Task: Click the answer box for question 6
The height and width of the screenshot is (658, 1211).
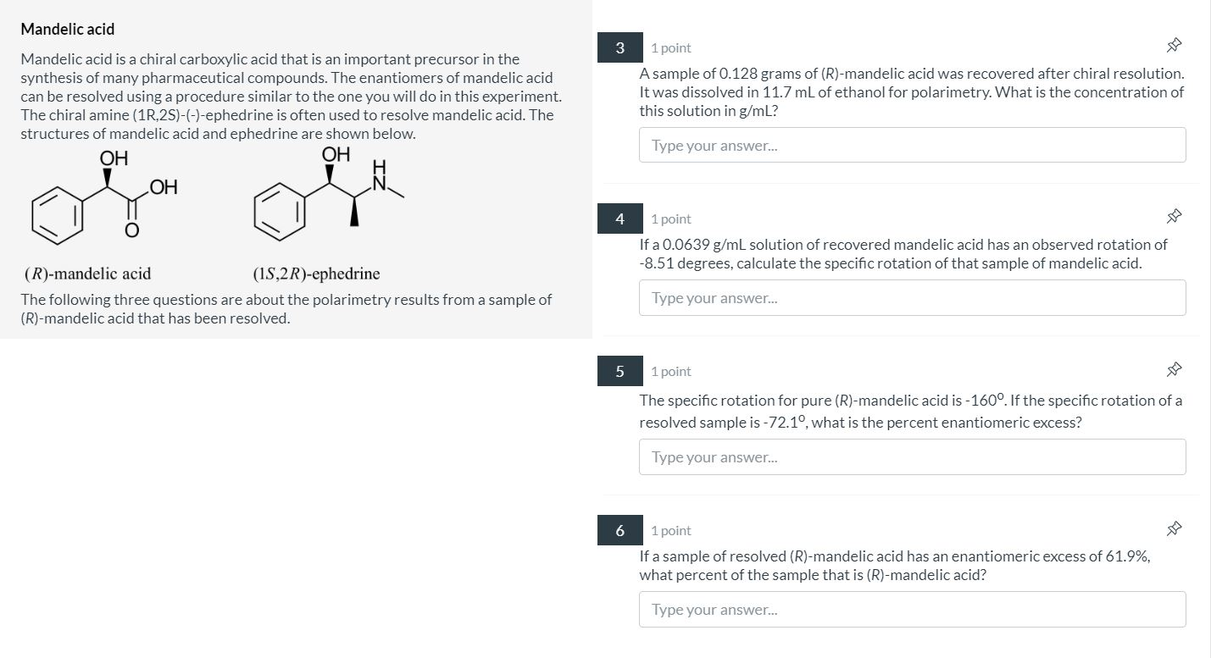Action: 912,608
